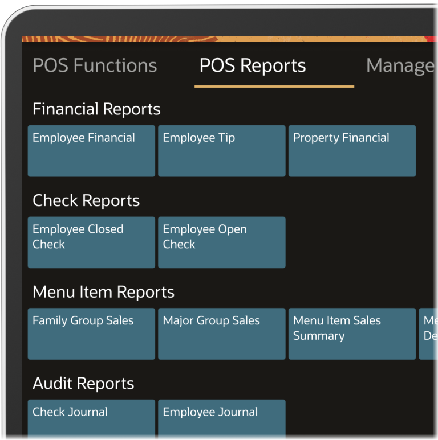Open the Check Journal audit report
Screen dimensions: 438x440
click(x=91, y=418)
